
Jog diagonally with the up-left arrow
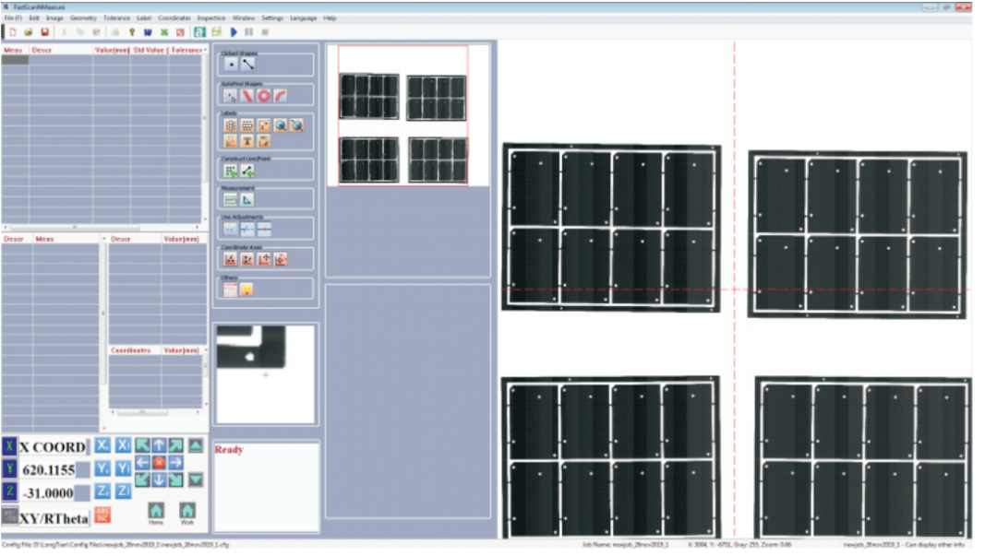point(142,445)
